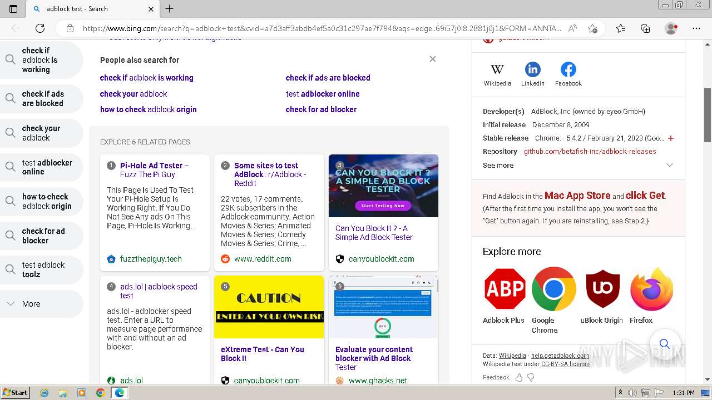Screen dimensions: 712x400
Task: Open the fuzzthepiguy.tech source link
Action: coord(151,259)
